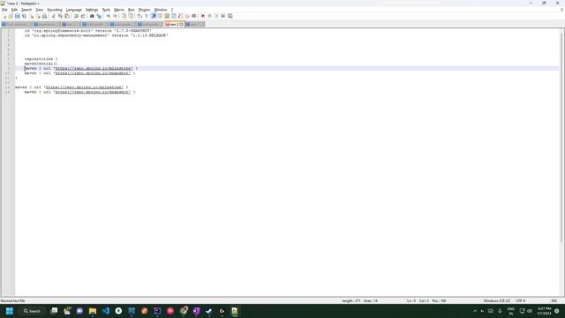Start macro recording with red record icon

pyautogui.click(x=203, y=16)
